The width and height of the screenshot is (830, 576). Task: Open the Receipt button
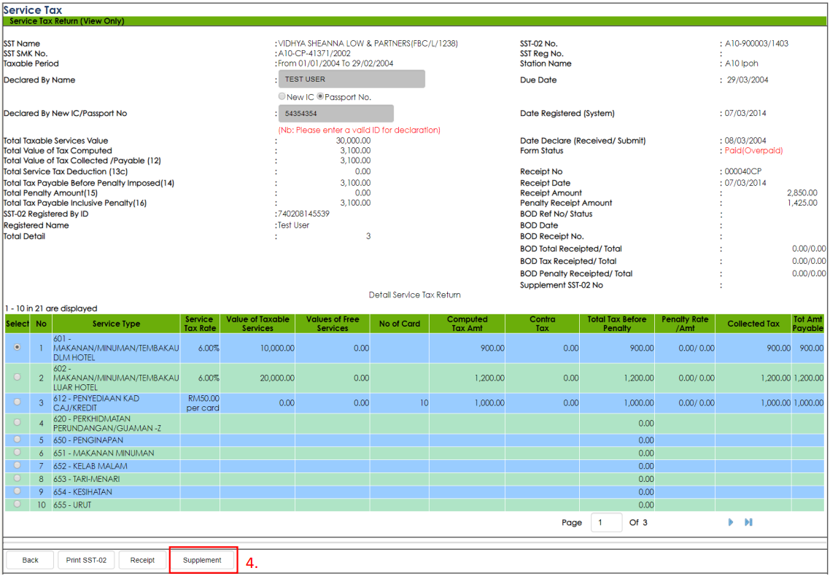point(142,560)
